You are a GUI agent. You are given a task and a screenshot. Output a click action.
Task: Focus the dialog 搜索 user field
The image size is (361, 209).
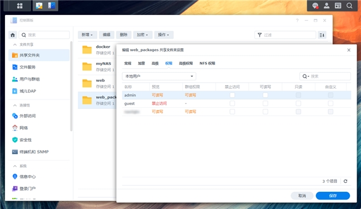[x=325, y=76]
